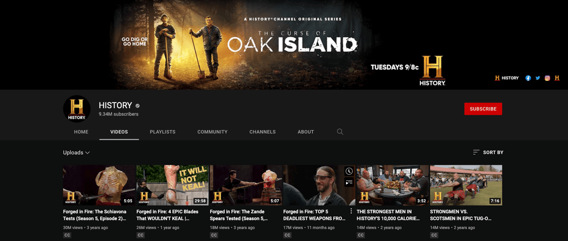
Task: Click the channel search magnifier icon
Action: pyautogui.click(x=340, y=132)
